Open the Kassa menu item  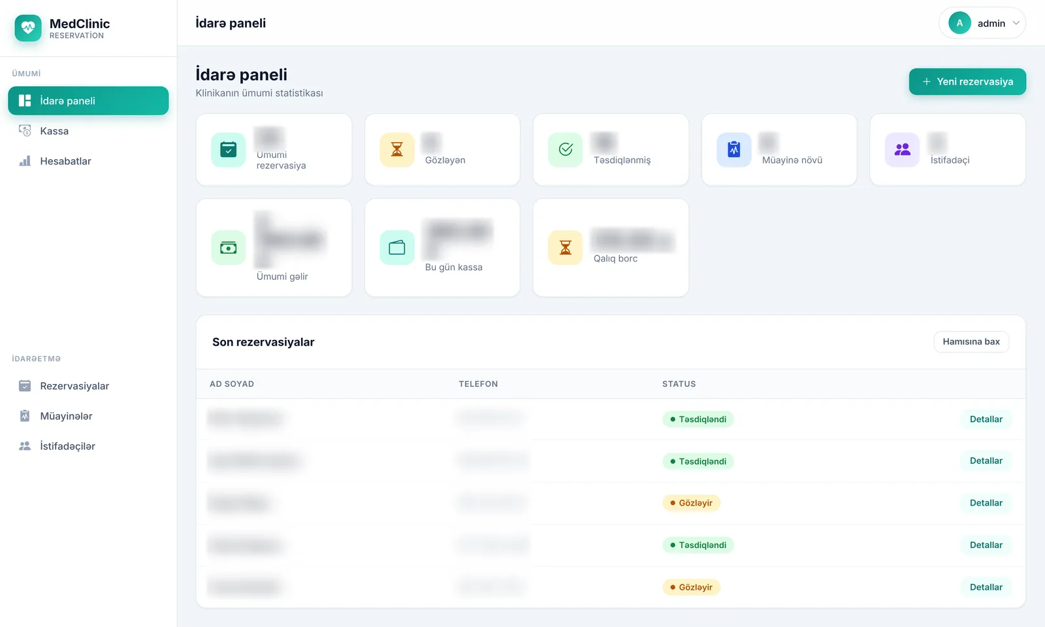(x=88, y=130)
